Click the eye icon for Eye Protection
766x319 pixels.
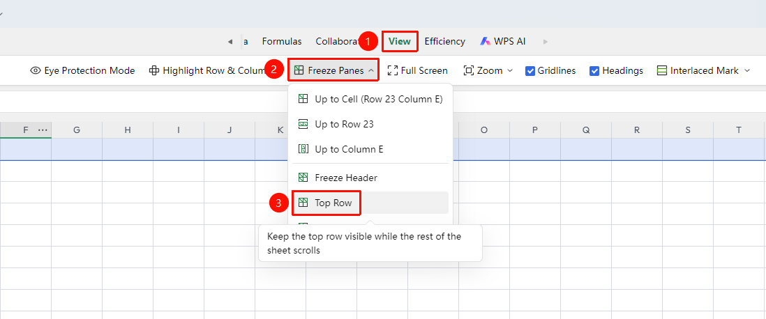coord(35,71)
